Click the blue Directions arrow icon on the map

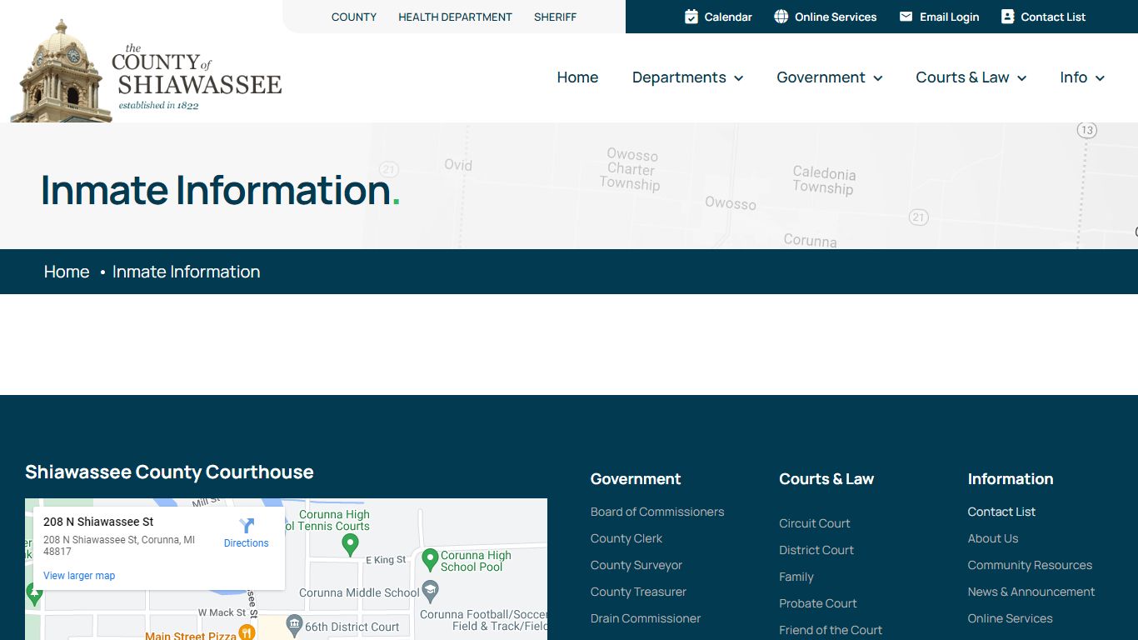(247, 526)
